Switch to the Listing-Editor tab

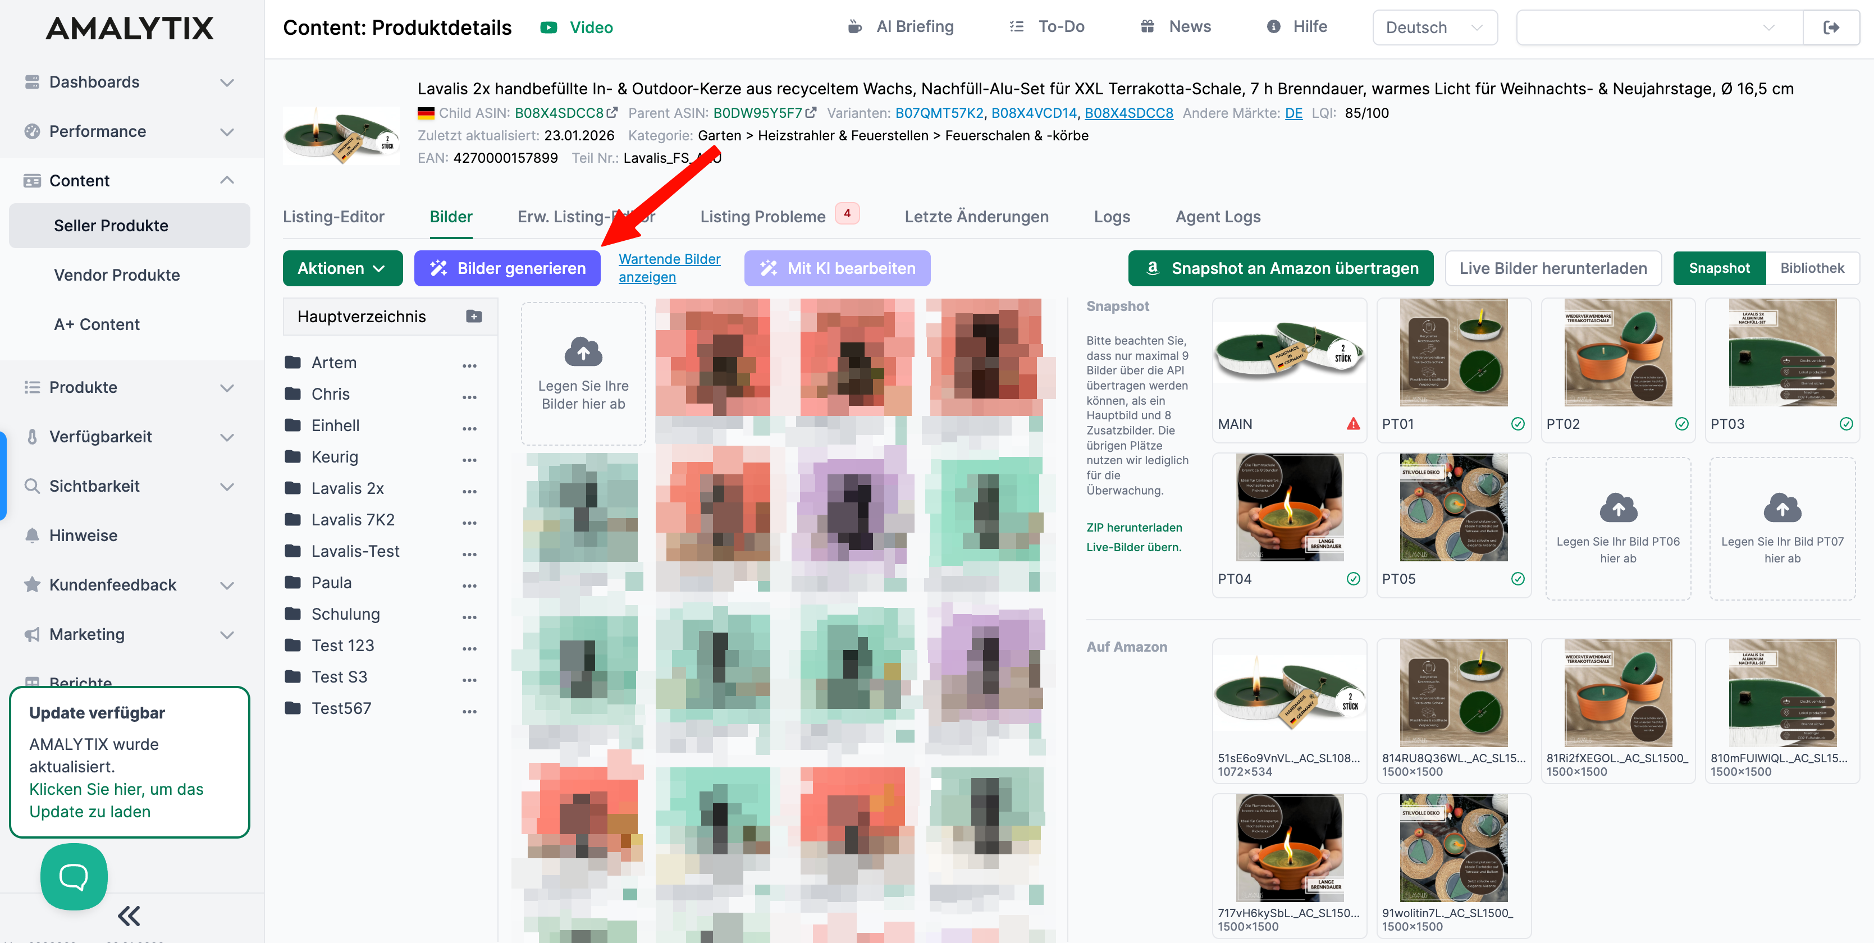click(x=333, y=216)
